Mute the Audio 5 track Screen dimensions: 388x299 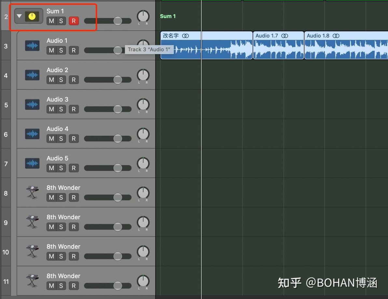(x=51, y=168)
